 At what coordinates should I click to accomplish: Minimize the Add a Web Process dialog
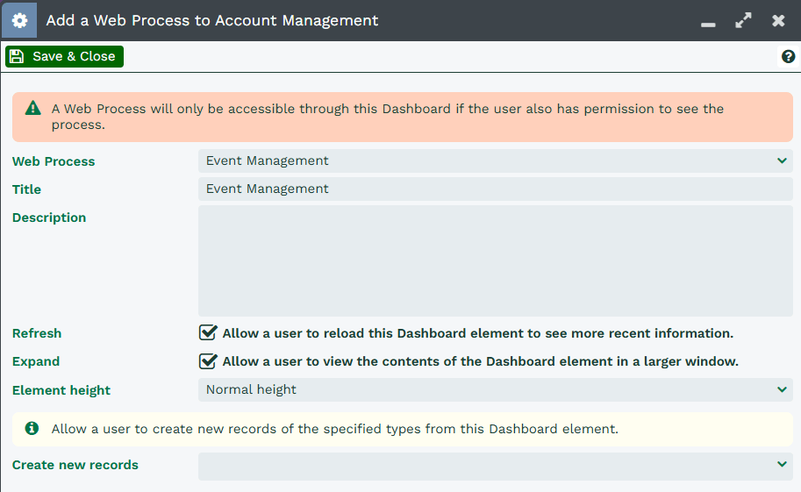[x=709, y=22]
